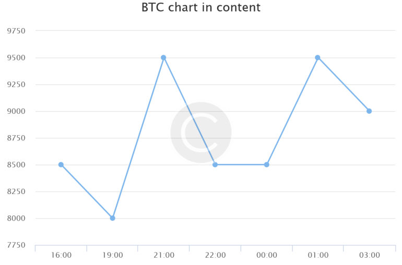
Task: Click the 22:00 x-axis label
Action: 215,255
